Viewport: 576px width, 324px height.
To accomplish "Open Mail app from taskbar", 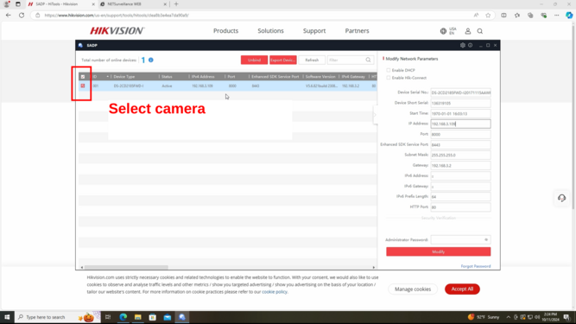I will point(168,317).
